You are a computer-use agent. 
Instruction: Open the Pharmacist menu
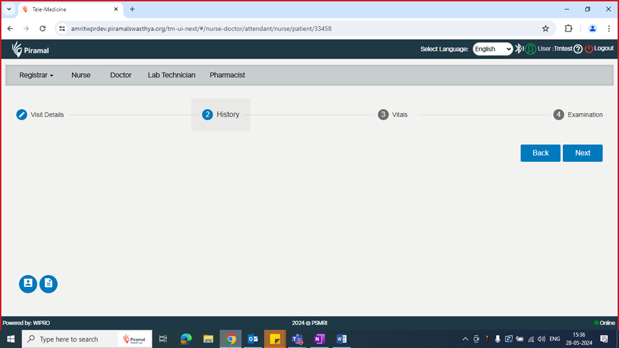coord(227,75)
